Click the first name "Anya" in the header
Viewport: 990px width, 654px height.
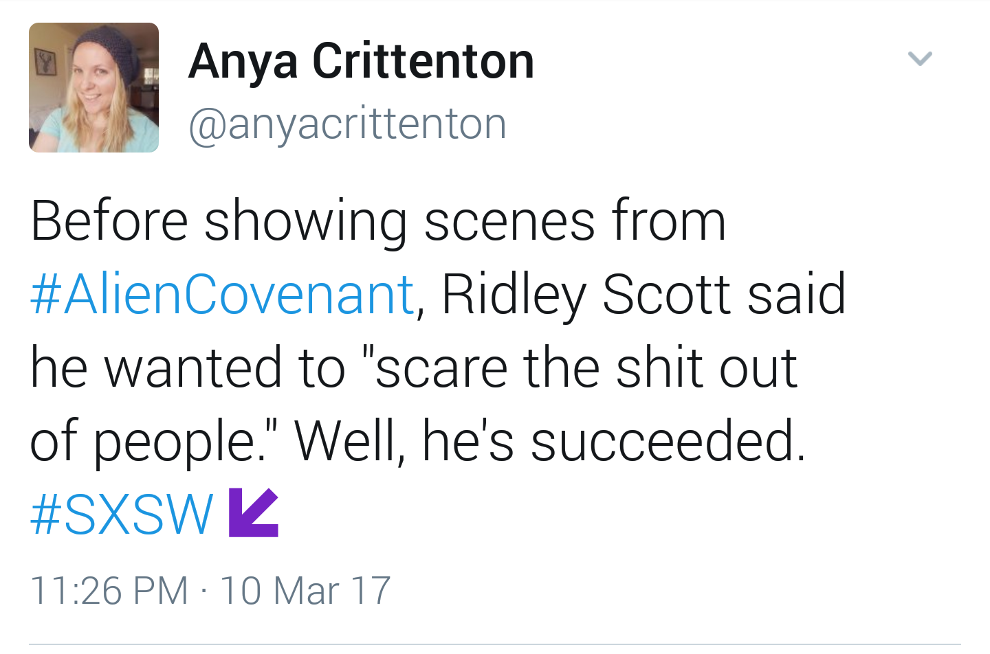click(x=243, y=62)
